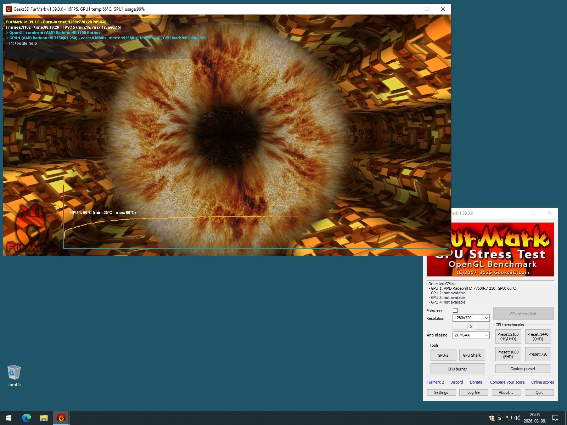Follow the Discord link

(457, 382)
